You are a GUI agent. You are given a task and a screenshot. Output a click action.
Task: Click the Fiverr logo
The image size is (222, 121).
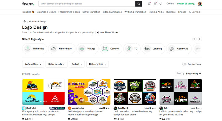pos(28,4)
